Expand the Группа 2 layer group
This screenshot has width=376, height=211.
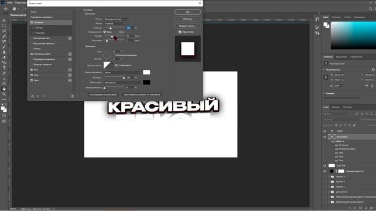tap(329, 182)
